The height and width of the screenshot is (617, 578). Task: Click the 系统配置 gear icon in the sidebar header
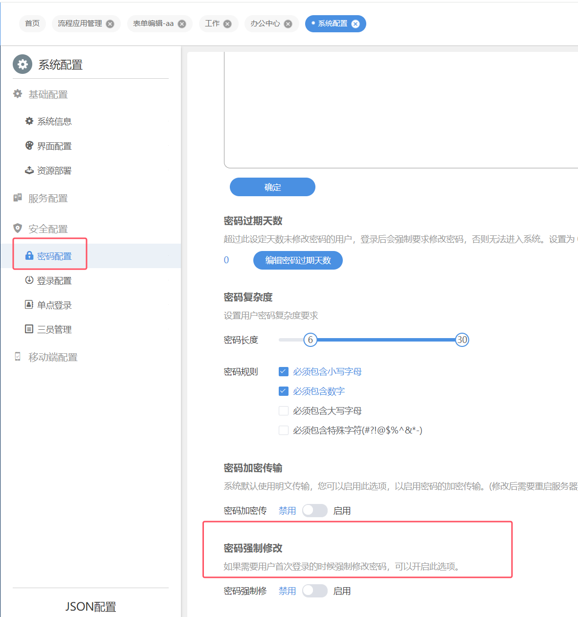tap(22, 64)
